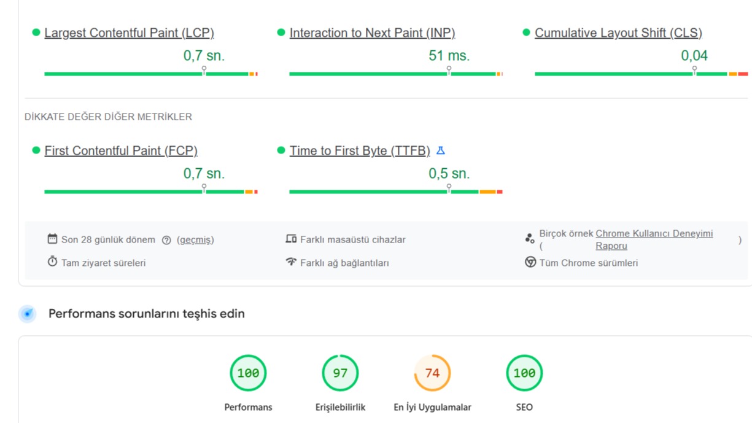
Task: Click the flask icon next to TTFB
Action: [x=440, y=150]
